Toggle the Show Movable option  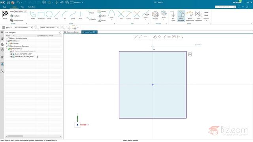coord(181,16)
